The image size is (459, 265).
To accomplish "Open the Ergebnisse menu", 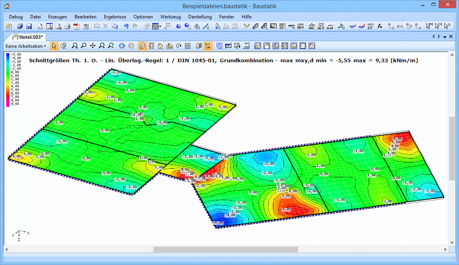I will coord(115,17).
